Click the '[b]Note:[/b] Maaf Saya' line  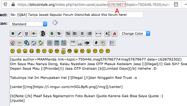click(87, 96)
